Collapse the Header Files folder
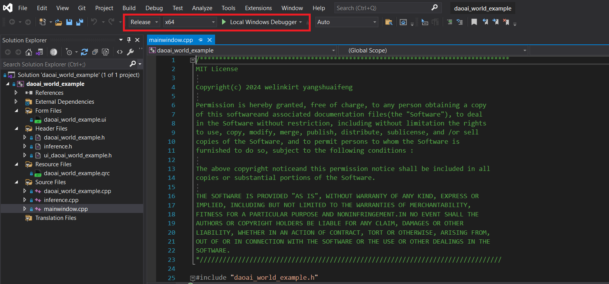The width and height of the screenshot is (609, 284). pos(16,129)
